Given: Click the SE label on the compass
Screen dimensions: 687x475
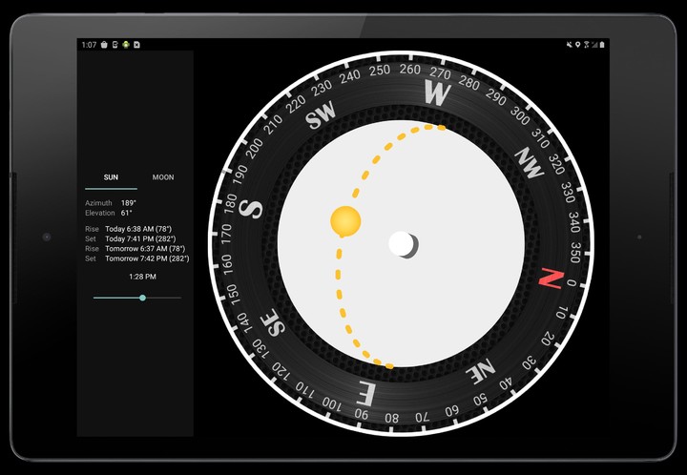Looking at the screenshot, I should coord(273,322).
